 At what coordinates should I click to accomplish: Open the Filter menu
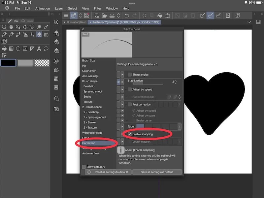(97, 8)
